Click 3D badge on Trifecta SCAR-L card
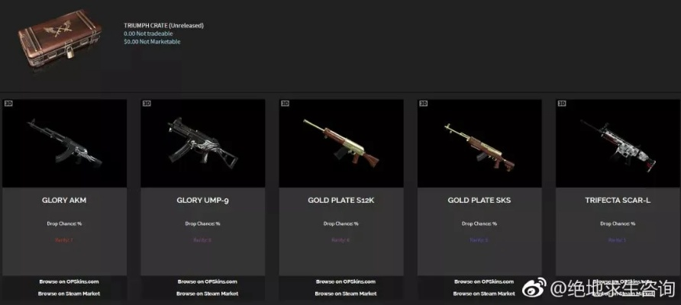This screenshot has width=681, height=305. [x=562, y=103]
